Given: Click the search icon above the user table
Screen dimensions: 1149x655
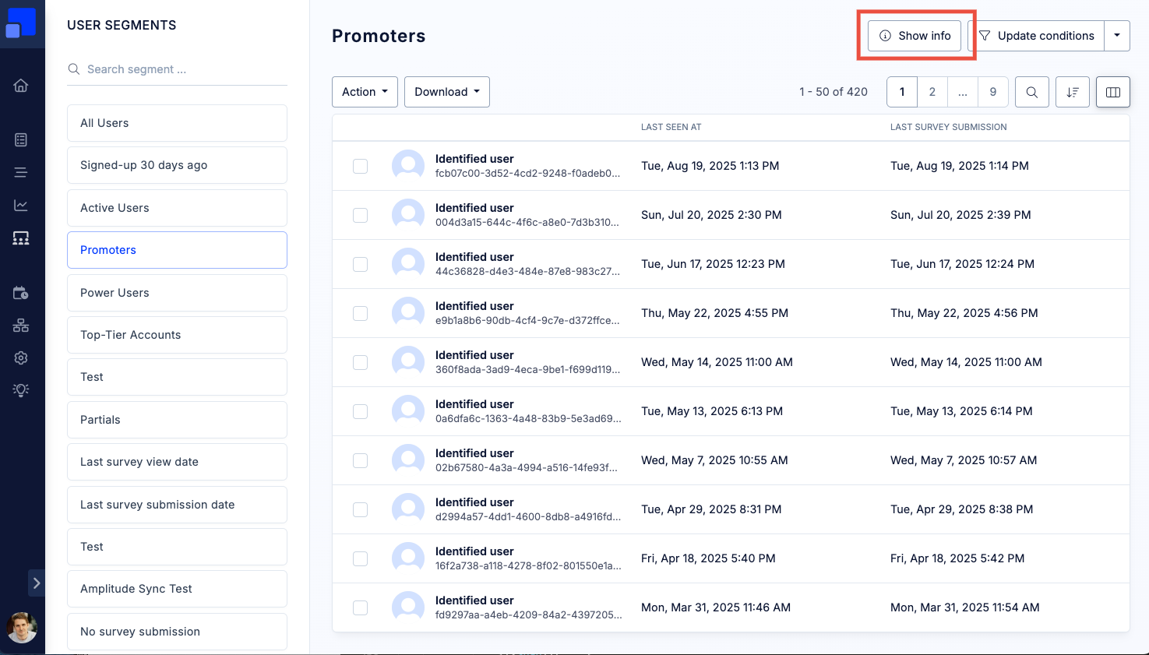Looking at the screenshot, I should [1031, 92].
